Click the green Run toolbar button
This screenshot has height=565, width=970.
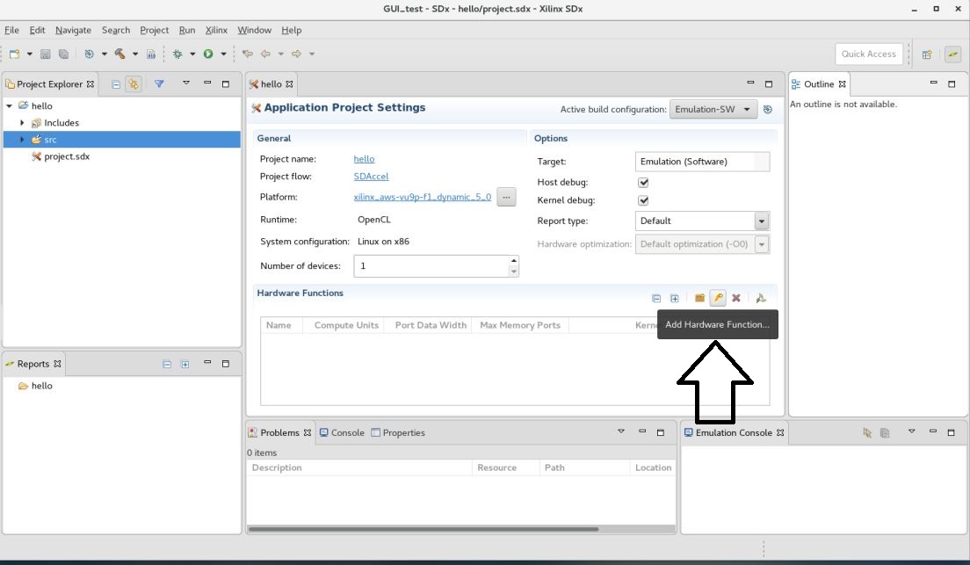pos(208,54)
